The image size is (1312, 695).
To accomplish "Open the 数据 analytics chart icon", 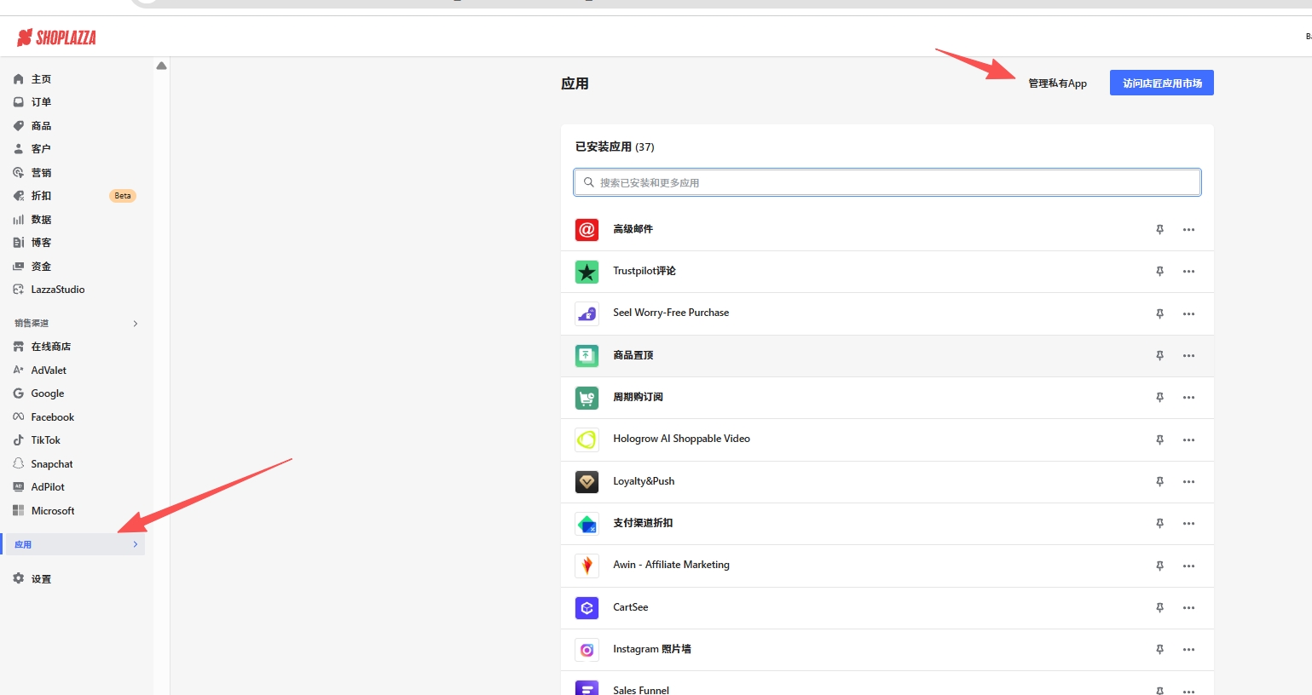I will click(19, 220).
